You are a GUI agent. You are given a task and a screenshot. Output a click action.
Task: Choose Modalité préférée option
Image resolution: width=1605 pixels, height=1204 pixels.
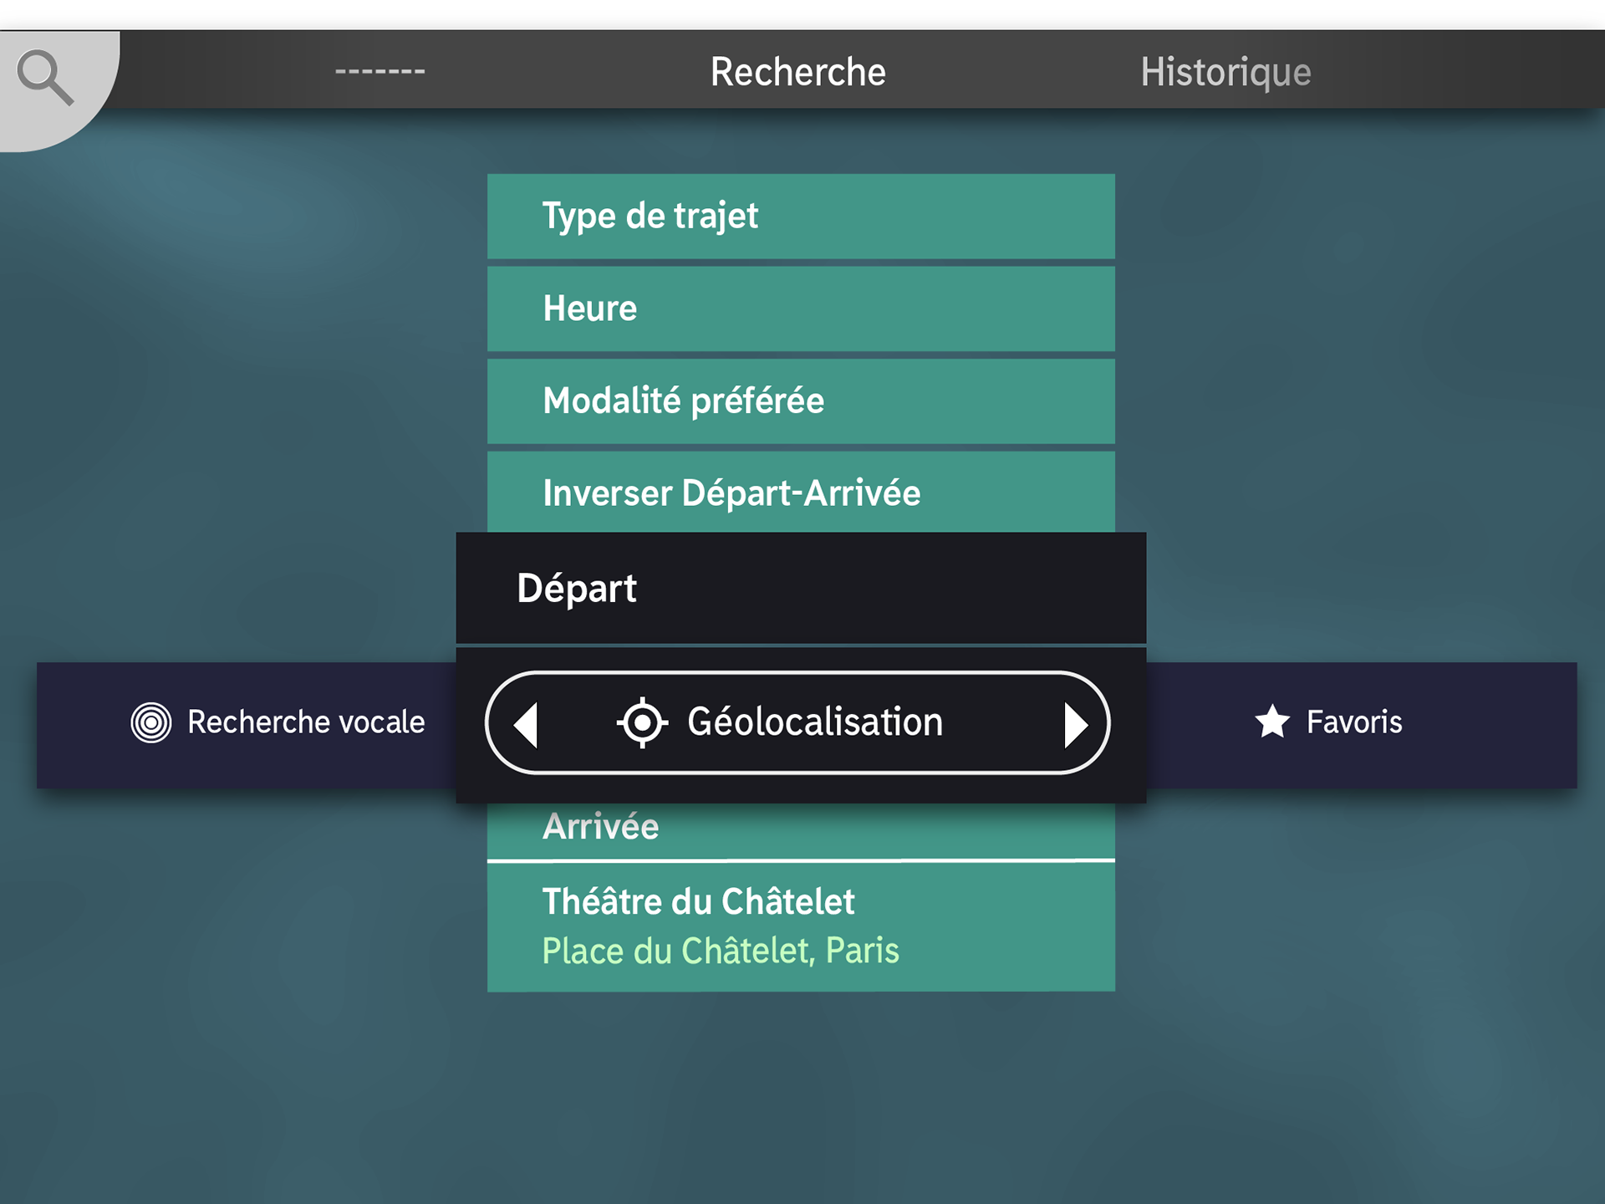801,401
